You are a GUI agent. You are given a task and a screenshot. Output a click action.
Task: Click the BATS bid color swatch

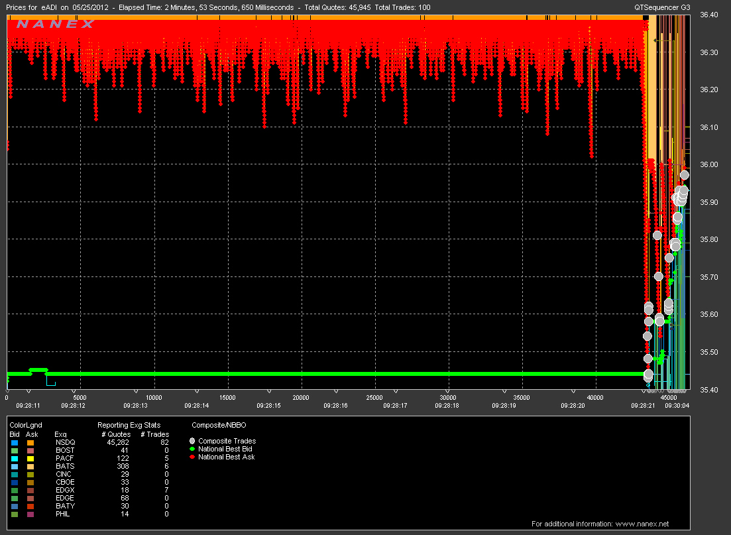click(15, 467)
